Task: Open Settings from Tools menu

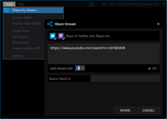Action: point(18,56)
